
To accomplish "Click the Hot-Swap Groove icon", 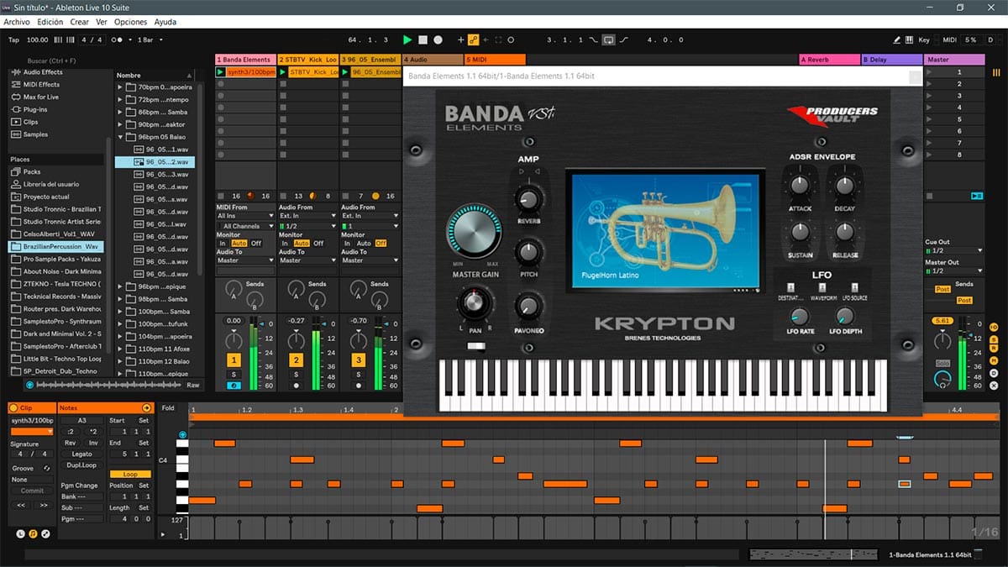I will click(47, 468).
